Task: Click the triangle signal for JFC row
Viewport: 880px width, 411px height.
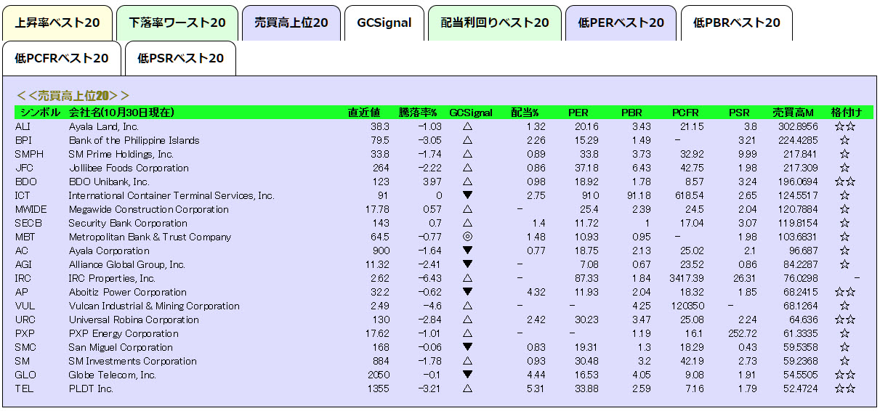Action: [467, 168]
